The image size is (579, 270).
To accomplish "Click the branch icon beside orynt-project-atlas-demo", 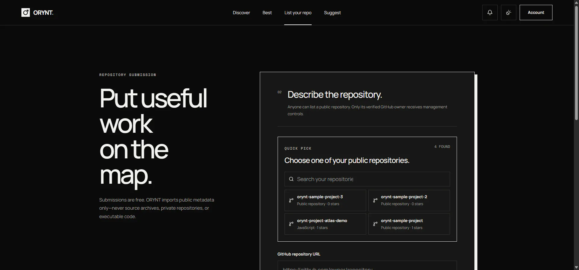I will pyautogui.click(x=291, y=224).
